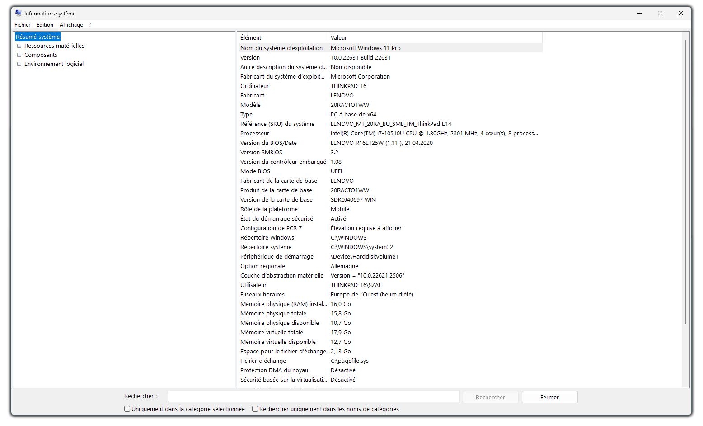Viewport: 703px width, 426px height.
Task: Click Élévation requise à afficher value
Action: (x=366, y=228)
